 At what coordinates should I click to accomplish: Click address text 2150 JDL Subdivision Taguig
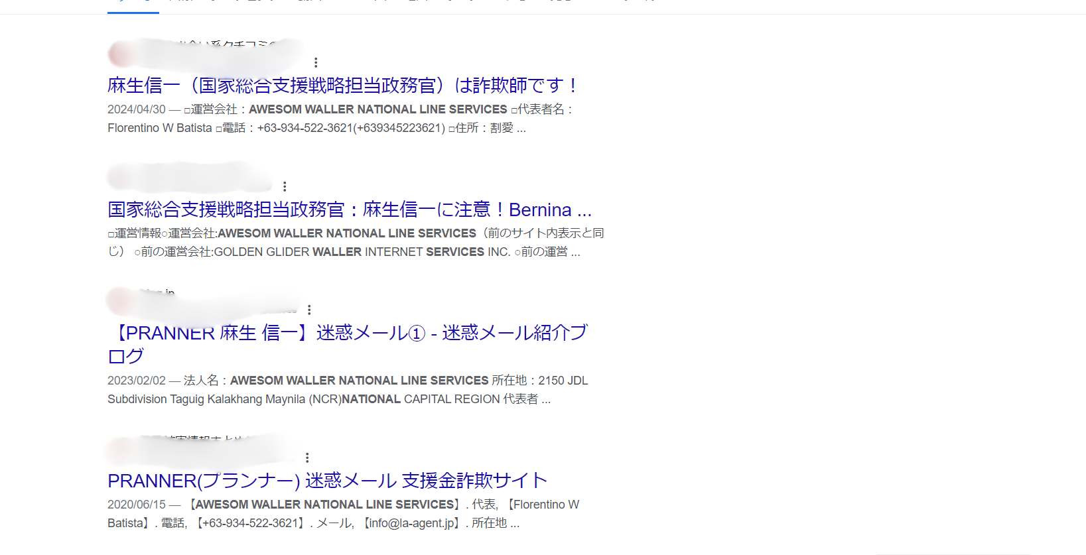click(x=348, y=390)
